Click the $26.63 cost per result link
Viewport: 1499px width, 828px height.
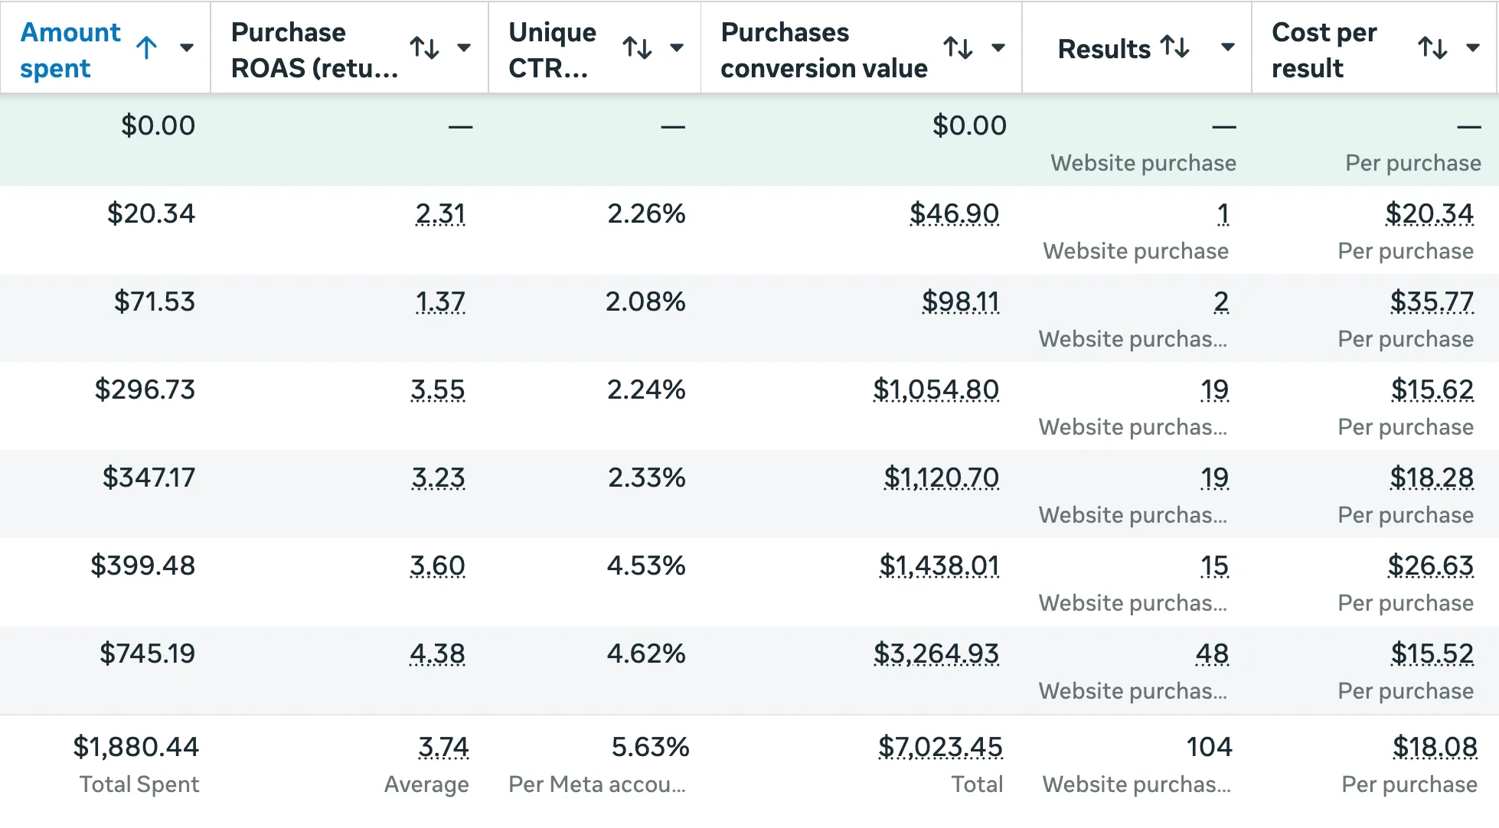tap(1431, 566)
